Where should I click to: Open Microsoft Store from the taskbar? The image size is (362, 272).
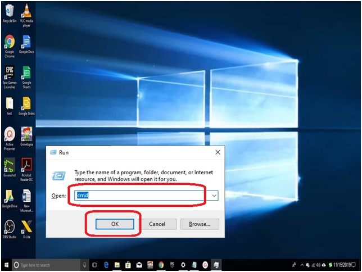click(128, 265)
